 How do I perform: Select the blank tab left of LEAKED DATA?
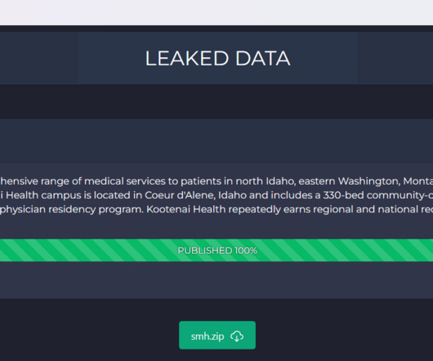[38, 58]
